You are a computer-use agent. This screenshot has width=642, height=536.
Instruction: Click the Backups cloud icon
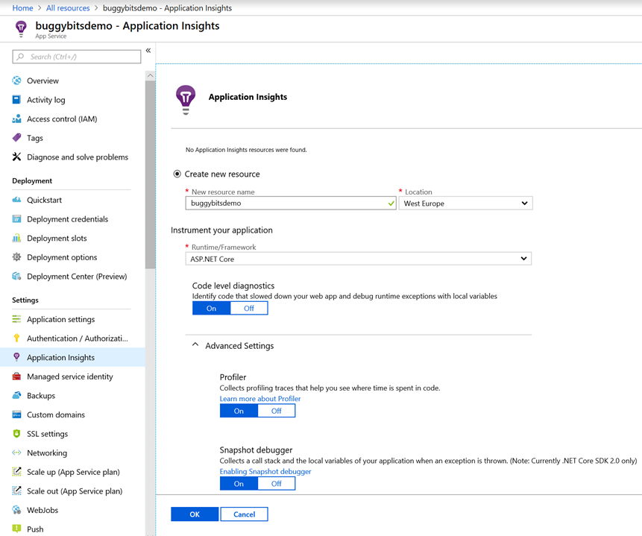point(16,395)
